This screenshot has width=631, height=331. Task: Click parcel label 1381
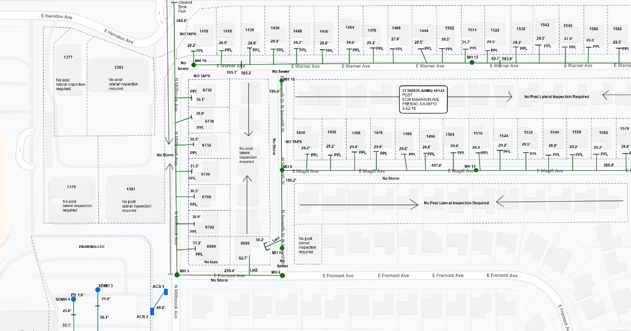pos(130,189)
